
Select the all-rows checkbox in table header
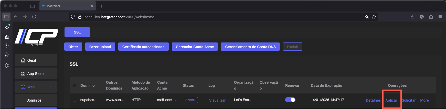pos(75,85)
